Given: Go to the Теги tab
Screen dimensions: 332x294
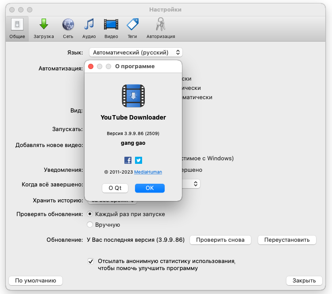Looking at the screenshot, I should (132, 29).
